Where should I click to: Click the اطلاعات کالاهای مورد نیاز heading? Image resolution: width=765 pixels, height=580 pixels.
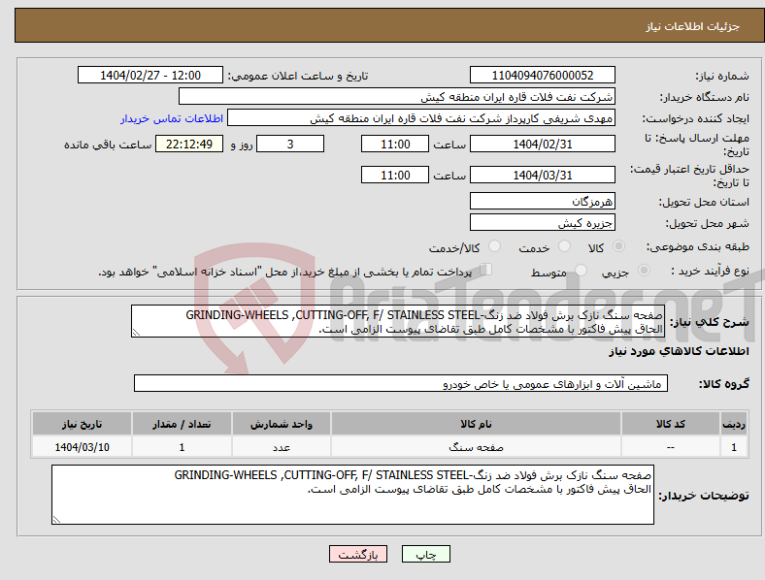pos(679,351)
